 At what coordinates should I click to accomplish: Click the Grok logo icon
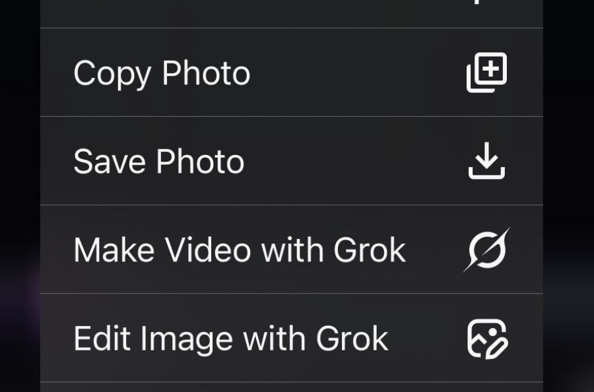click(x=486, y=249)
